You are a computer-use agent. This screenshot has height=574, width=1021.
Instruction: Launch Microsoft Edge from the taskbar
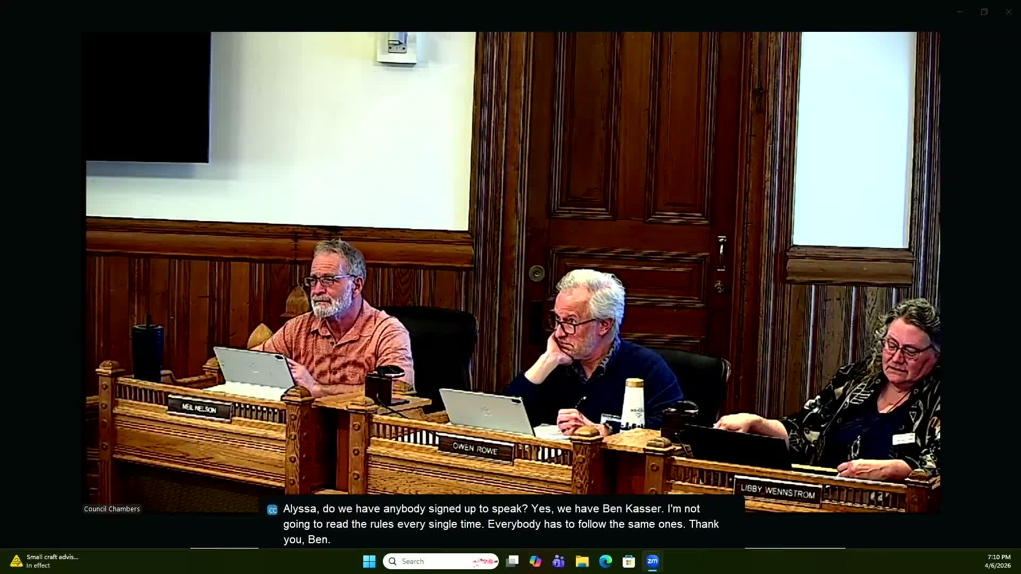click(x=605, y=561)
